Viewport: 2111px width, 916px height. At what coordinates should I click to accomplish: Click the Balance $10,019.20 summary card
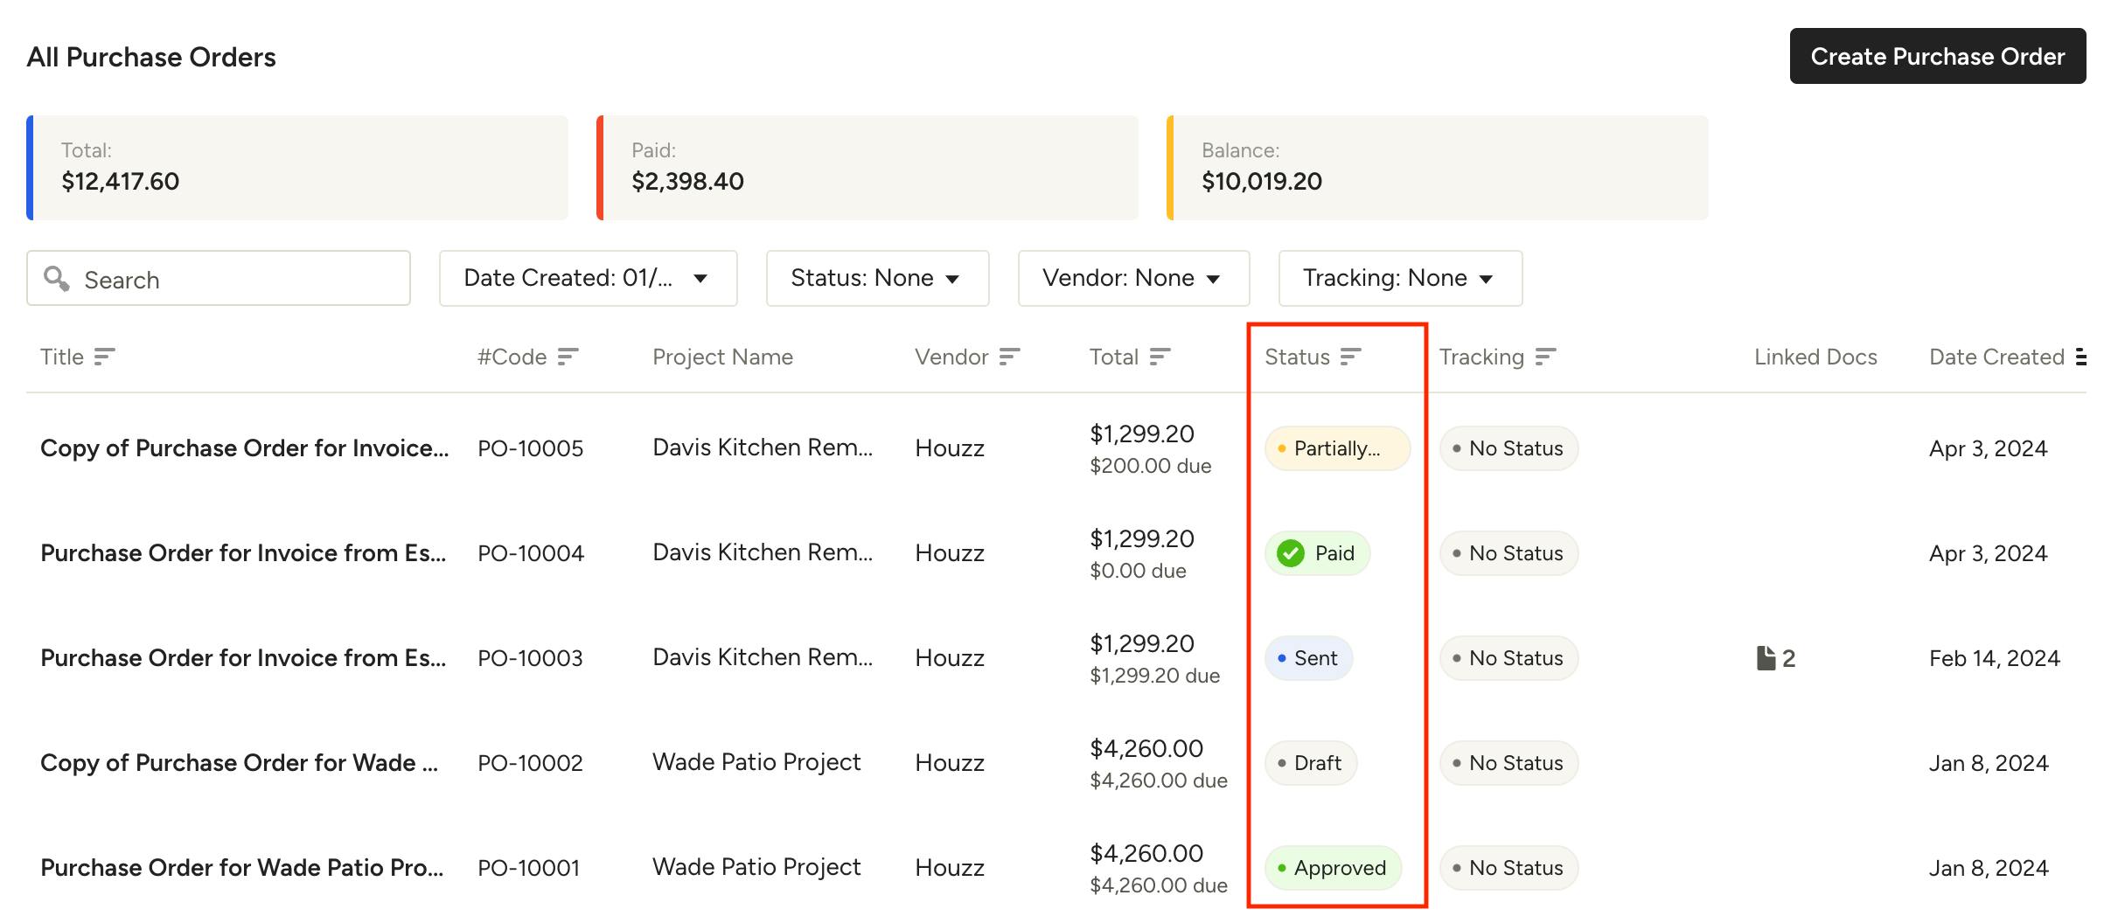click(x=1438, y=168)
